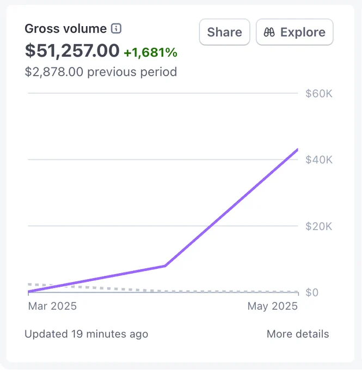Click the Mar 2025 date label
362x370 pixels.
tap(52, 306)
